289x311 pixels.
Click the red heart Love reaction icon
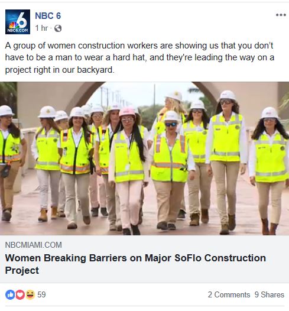[x=20, y=294]
